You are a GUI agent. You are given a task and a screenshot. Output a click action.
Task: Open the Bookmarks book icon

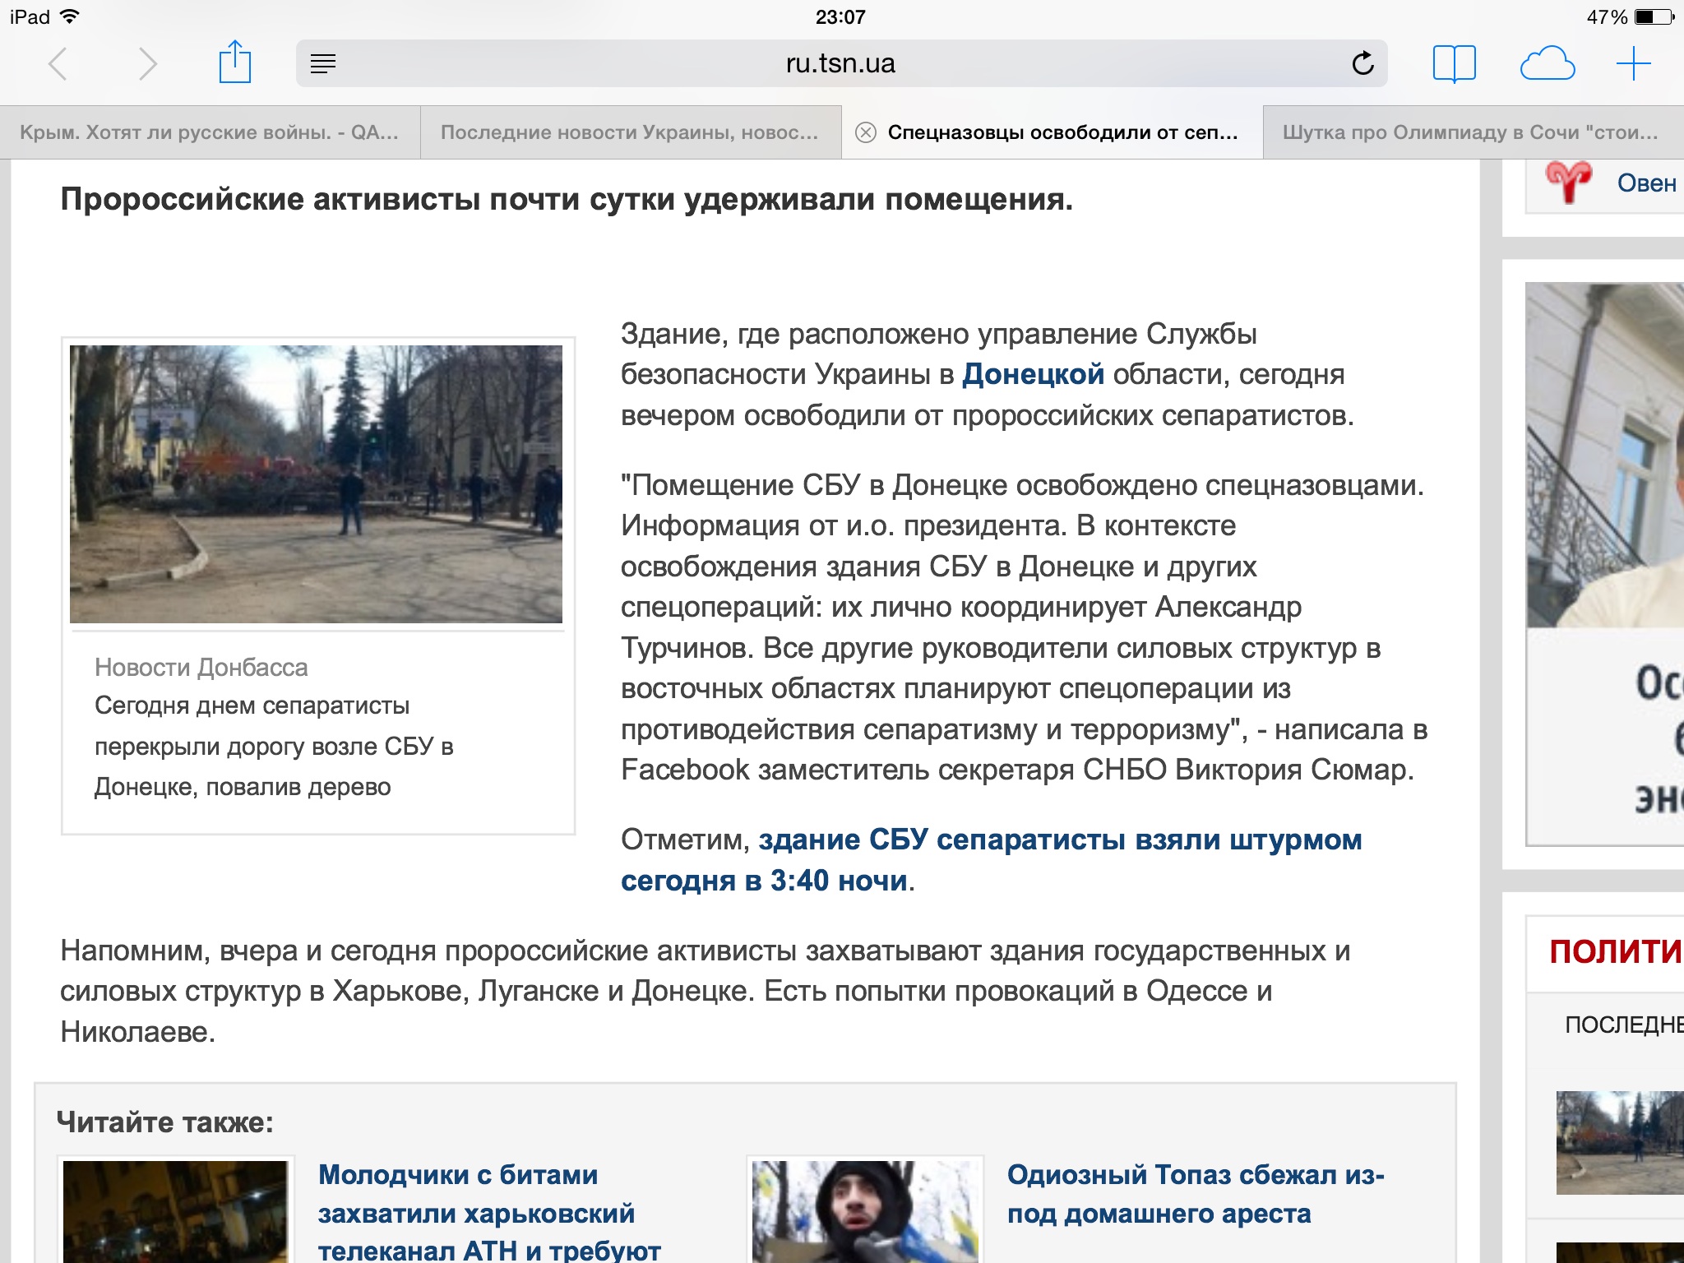point(1454,63)
